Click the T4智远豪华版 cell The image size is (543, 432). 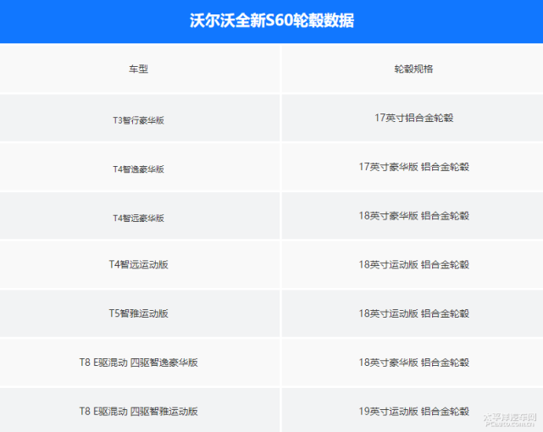(x=139, y=218)
